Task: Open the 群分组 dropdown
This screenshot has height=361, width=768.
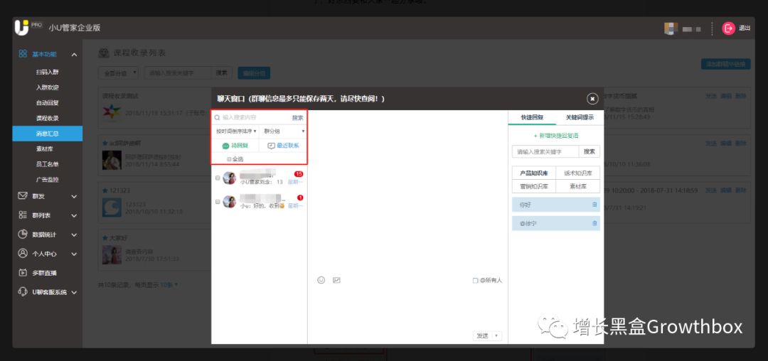Action: pos(283,131)
